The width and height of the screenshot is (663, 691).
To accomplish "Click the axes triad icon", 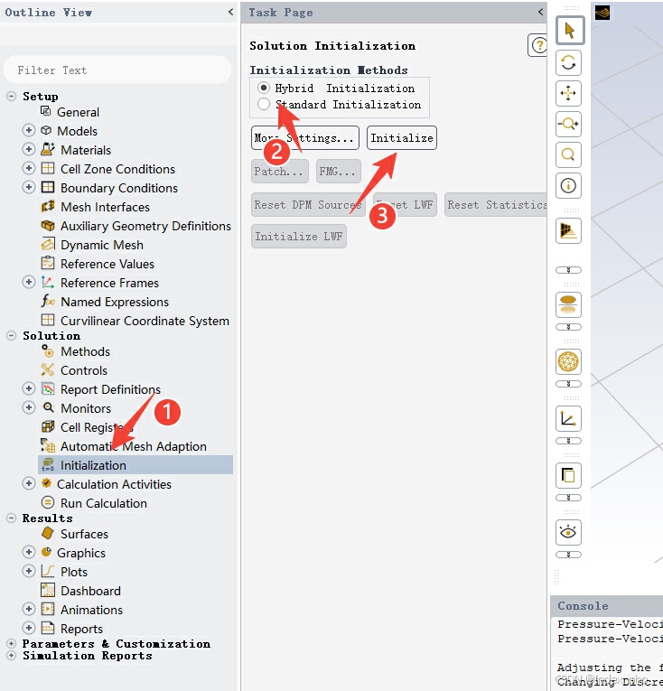I will pyautogui.click(x=568, y=418).
